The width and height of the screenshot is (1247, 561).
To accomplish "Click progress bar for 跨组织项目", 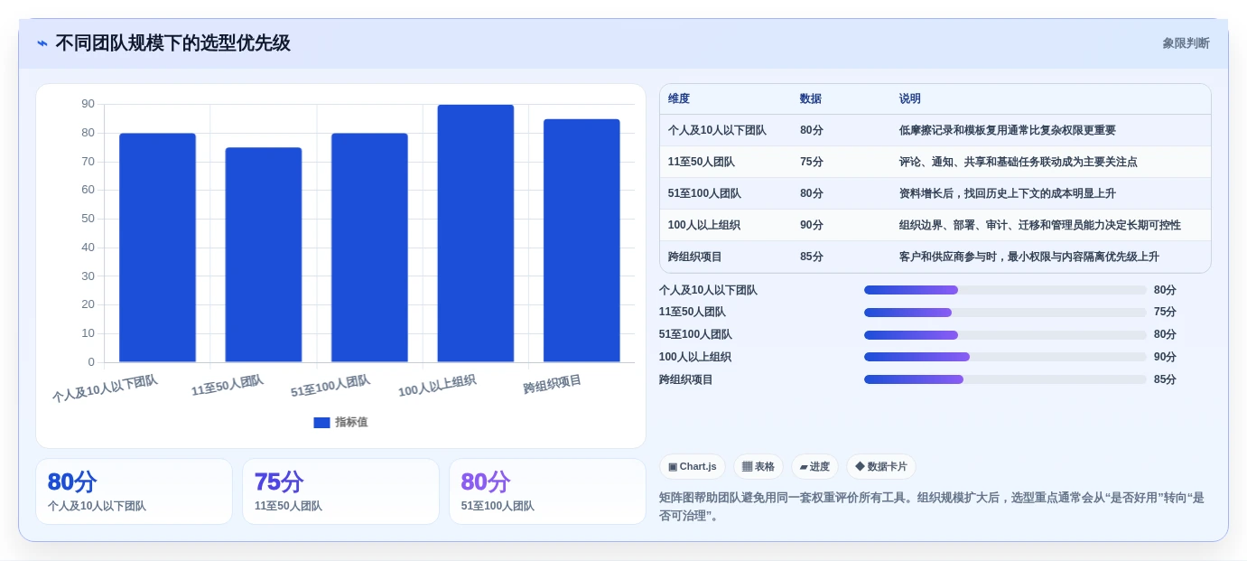I will pyautogui.click(x=1005, y=379).
